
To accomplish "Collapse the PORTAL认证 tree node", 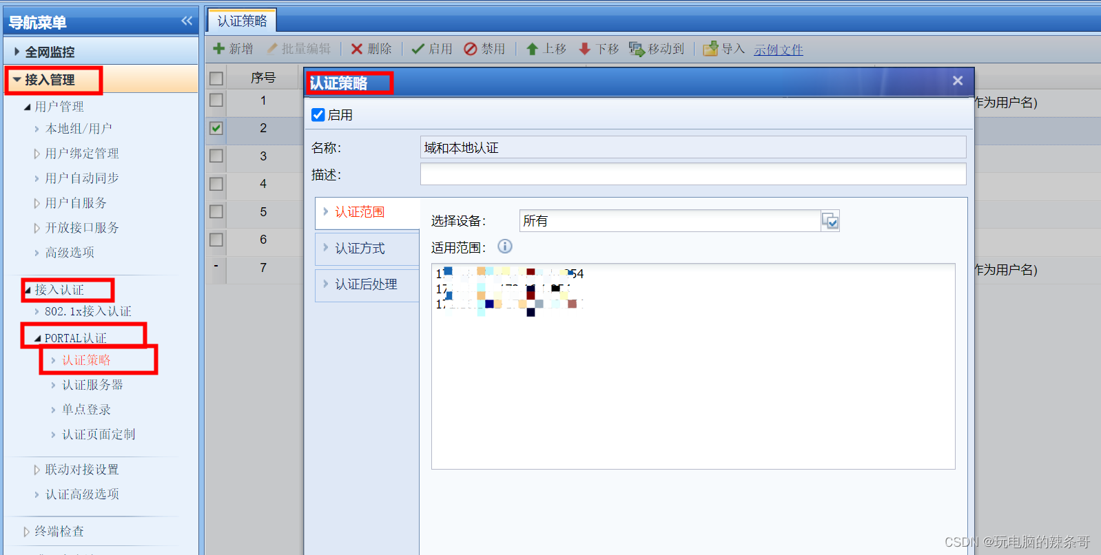I will pyautogui.click(x=37, y=338).
